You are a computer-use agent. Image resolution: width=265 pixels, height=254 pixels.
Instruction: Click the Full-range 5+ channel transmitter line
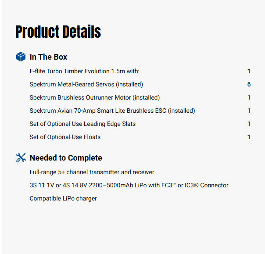[92, 172]
